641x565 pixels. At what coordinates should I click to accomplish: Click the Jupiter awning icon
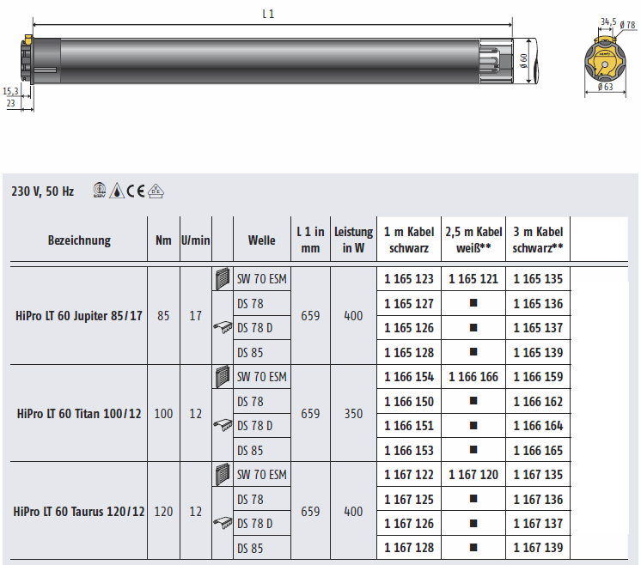[x=223, y=327]
